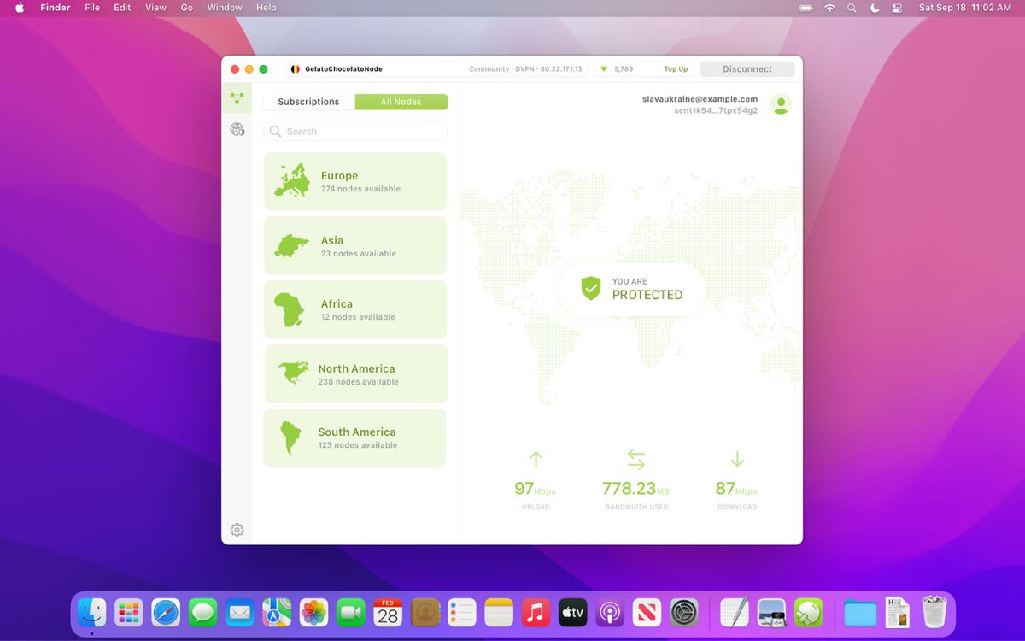Open the globe section from the sidebar
This screenshot has width=1025, height=641.
tap(237, 131)
